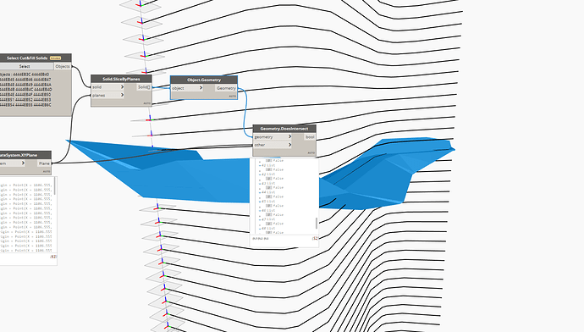Click the Plane output on XYPlane node
This screenshot has height=332, width=584.
tap(44, 163)
